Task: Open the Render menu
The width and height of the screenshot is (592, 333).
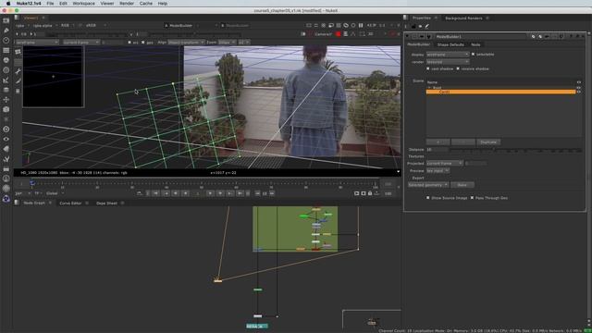Action: click(127, 4)
